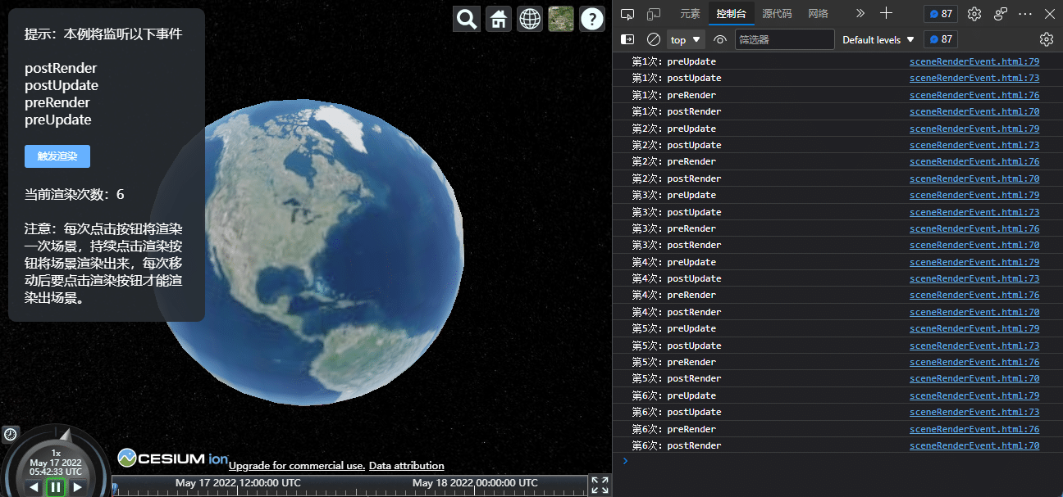This screenshot has width=1063, height=497.
Task: Toggle Cesium fullscreen mode
Action: [x=600, y=485]
